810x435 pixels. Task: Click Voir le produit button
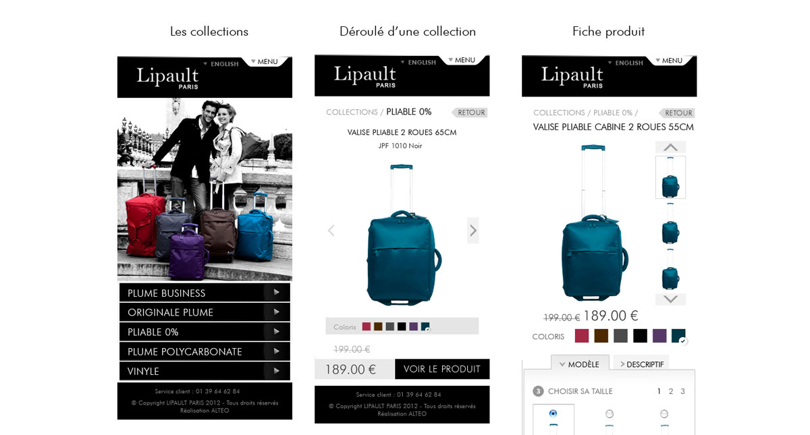[442, 369]
